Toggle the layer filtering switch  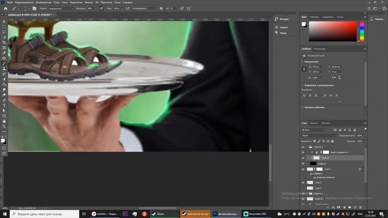366,129
